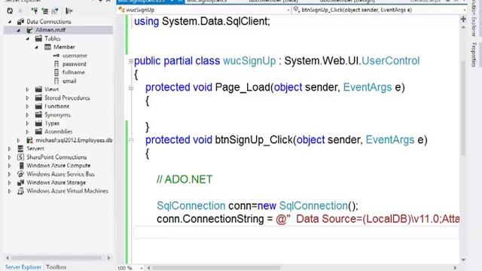
Task: Collapse the btnSignUp_Click method outlining toggle
Action: (131, 141)
